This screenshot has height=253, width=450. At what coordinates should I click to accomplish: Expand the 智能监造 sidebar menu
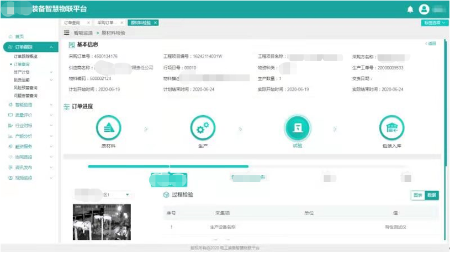pos(25,105)
